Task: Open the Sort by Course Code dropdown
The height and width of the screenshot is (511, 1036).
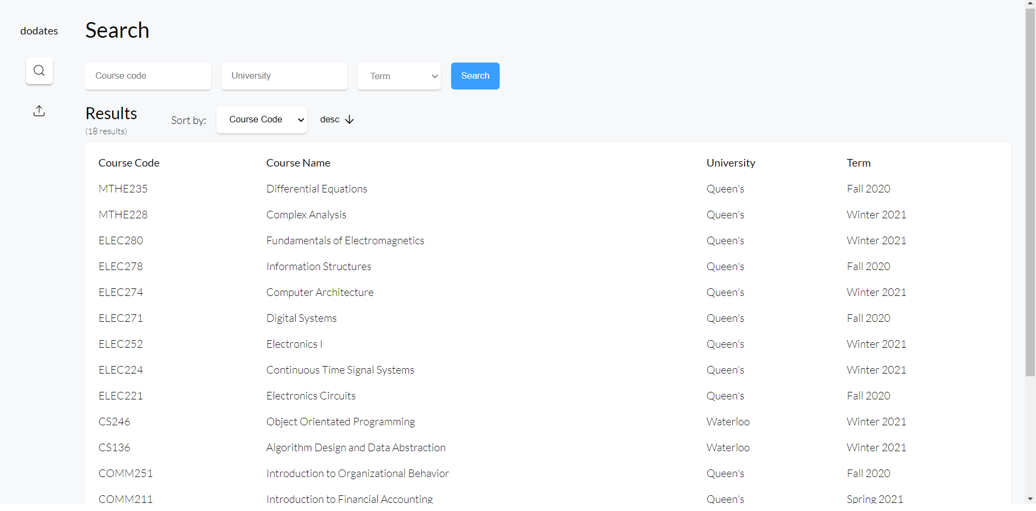Action: [262, 120]
